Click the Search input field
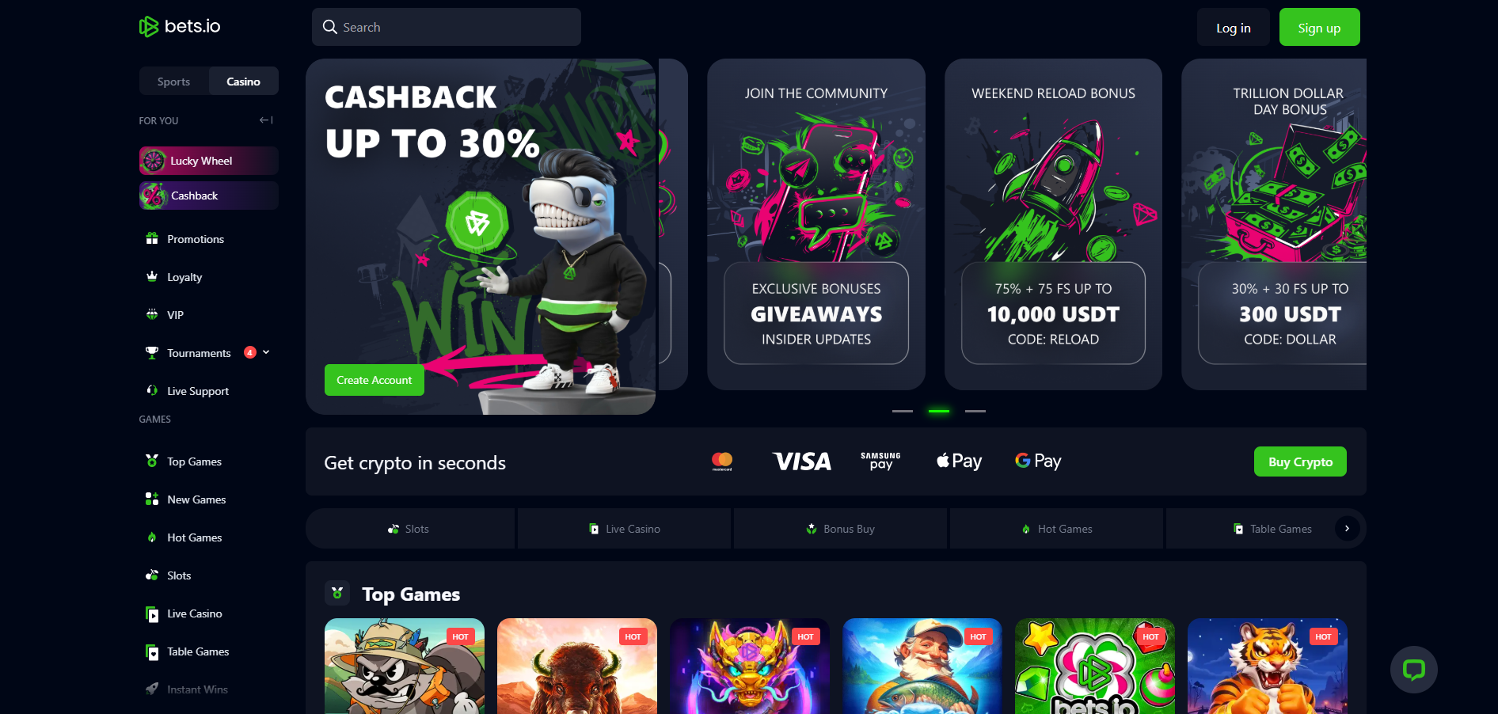Screen dimensions: 1498x714 tap(447, 27)
